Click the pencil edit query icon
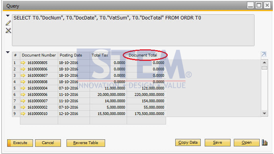274x154 pixels. [8, 23]
